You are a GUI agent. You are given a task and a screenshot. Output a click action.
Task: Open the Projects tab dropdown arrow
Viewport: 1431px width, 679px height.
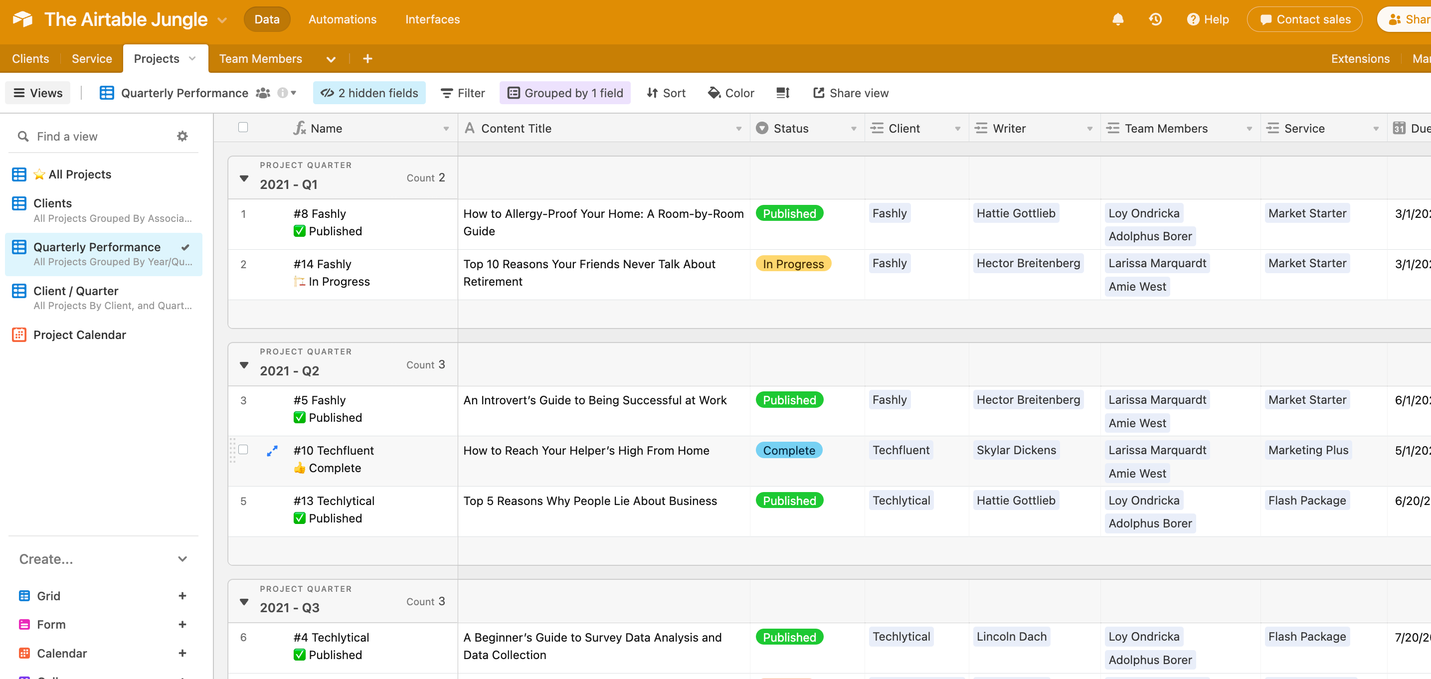(192, 58)
